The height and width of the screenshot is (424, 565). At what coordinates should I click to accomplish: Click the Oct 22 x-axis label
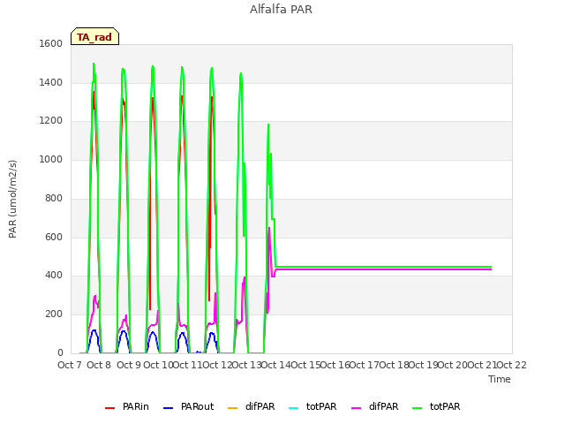pos(512,365)
